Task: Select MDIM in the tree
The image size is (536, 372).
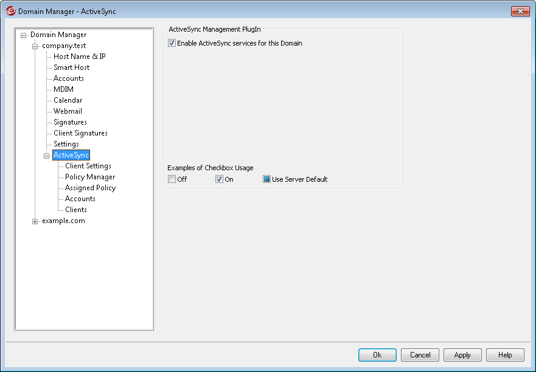Action: pyautogui.click(x=63, y=89)
